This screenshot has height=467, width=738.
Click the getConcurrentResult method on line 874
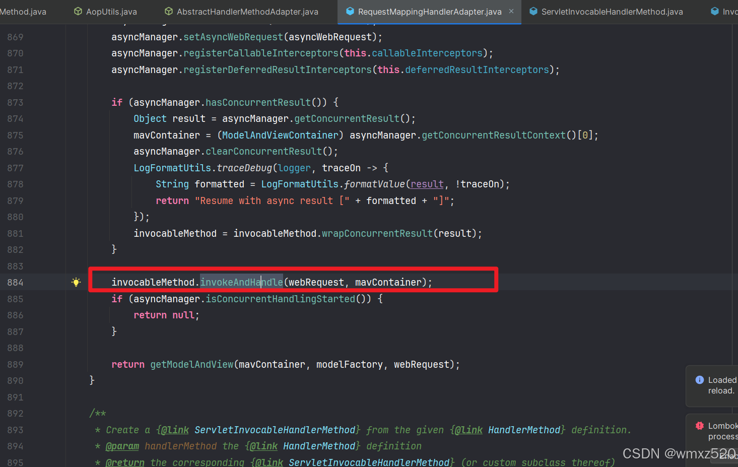(347, 119)
